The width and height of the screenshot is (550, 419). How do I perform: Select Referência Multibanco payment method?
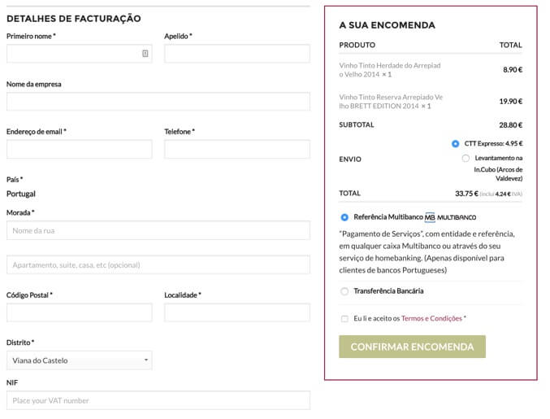pos(344,217)
